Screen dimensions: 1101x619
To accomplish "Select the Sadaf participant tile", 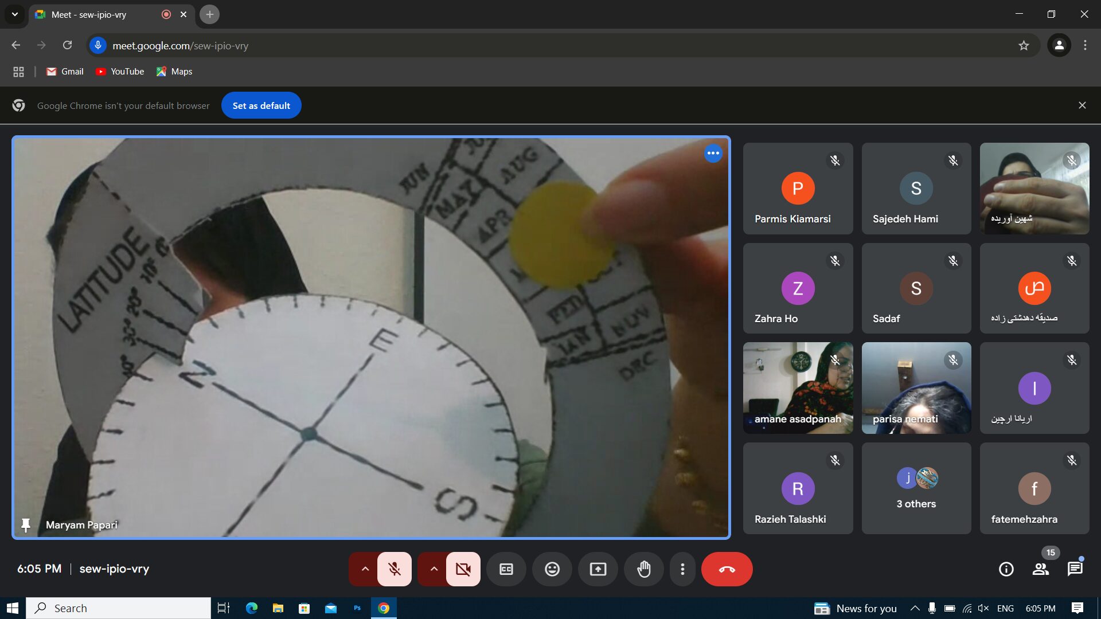I will point(916,288).
